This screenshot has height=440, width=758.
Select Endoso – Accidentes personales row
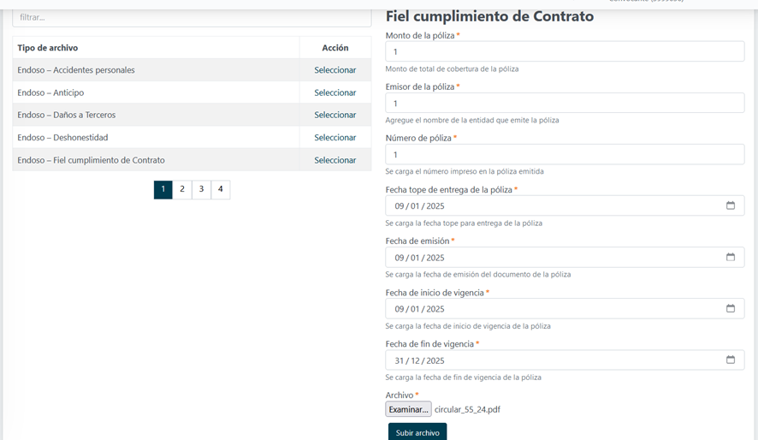(335, 70)
